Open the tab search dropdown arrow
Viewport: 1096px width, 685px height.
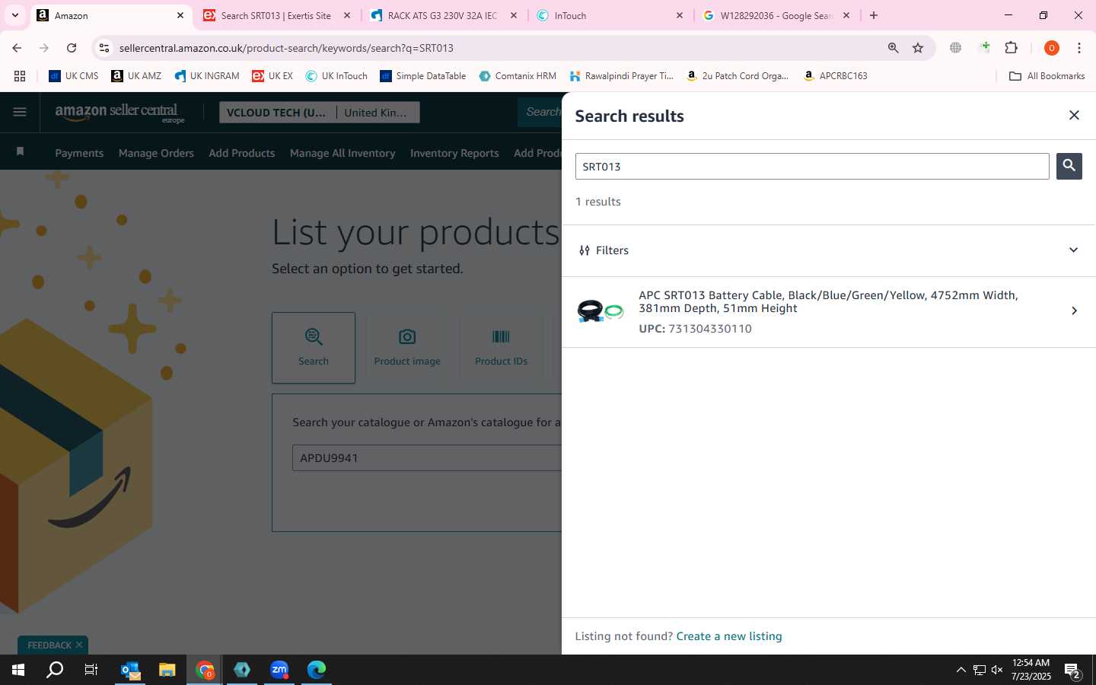pos(14,15)
